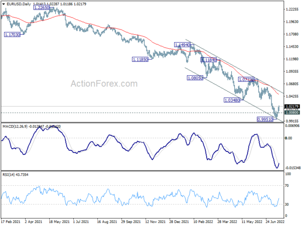
Task: Click the 11 May 2022 date label
Action: pyautogui.click(x=252, y=222)
